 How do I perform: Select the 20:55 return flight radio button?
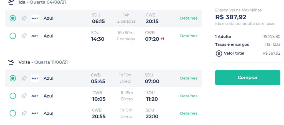coord(13,113)
